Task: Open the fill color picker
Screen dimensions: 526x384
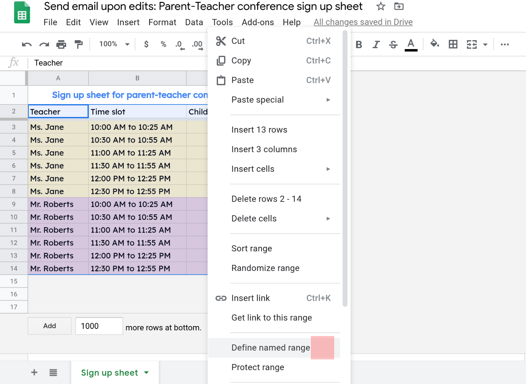Action: pos(435,44)
